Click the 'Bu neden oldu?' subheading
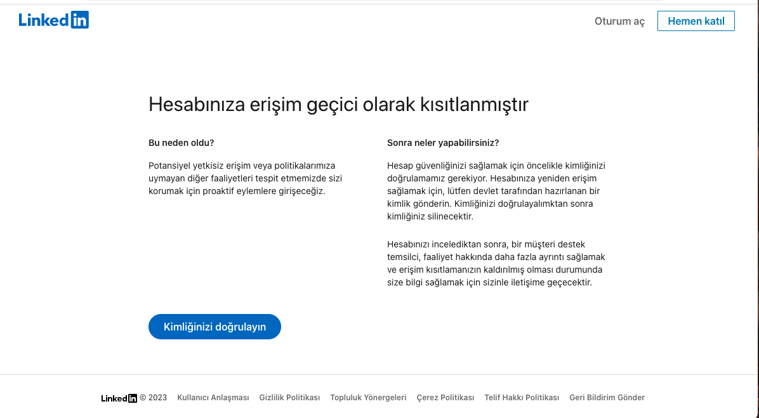Viewport: 759px width, 418px height. click(181, 143)
